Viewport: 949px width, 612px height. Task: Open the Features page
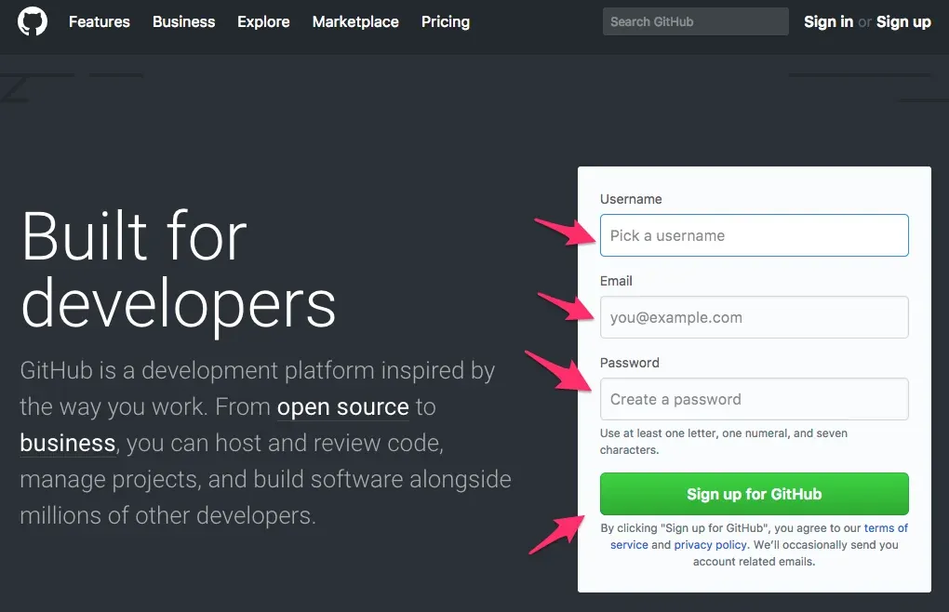click(x=99, y=22)
